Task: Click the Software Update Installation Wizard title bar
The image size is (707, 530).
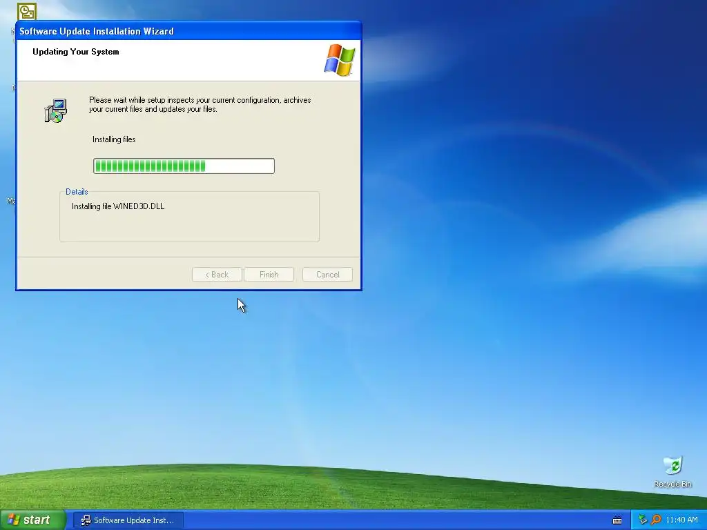Action: coord(188,31)
